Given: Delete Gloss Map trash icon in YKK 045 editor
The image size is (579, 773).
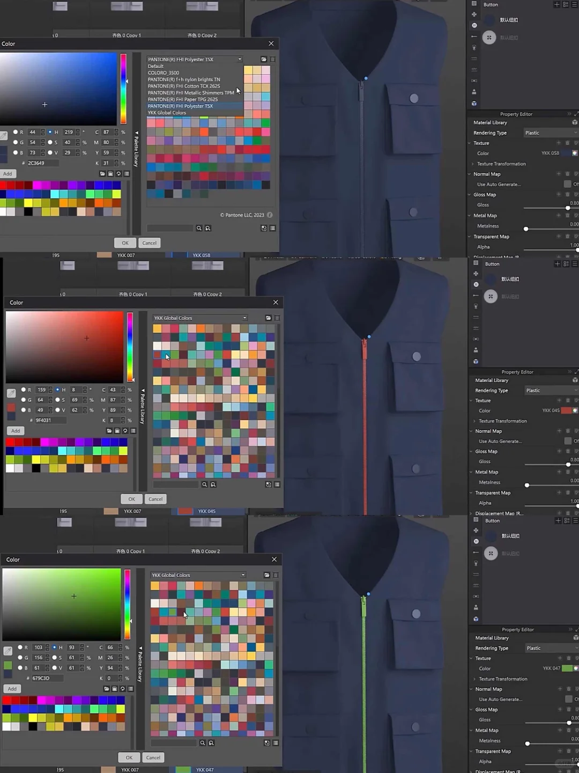Looking at the screenshot, I should (568, 451).
